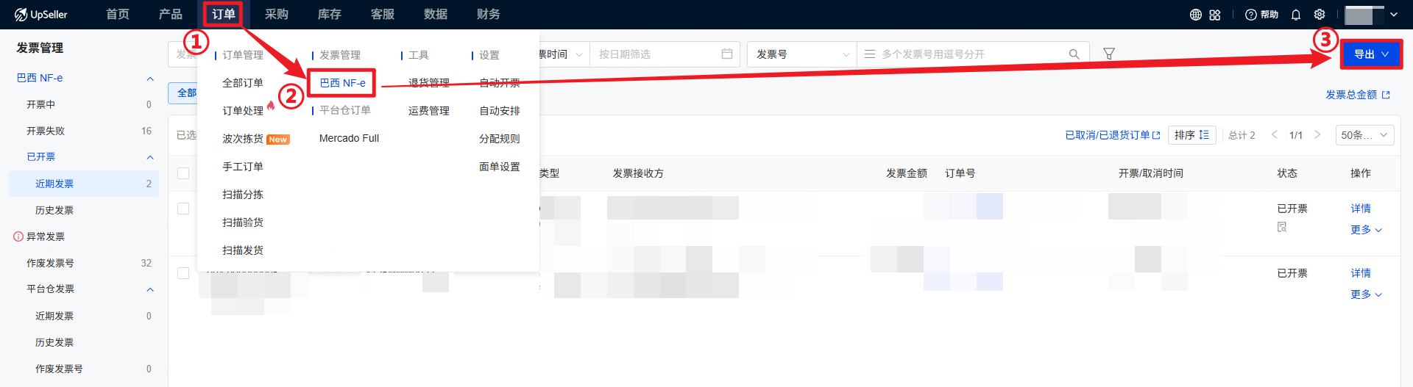Click the calendar icon in date filter
The width and height of the screenshot is (1413, 387).
(x=727, y=54)
